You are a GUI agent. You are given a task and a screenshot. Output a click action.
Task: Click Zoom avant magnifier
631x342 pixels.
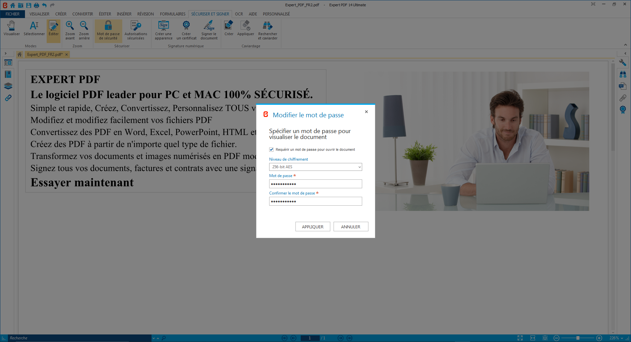click(x=70, y=30)
